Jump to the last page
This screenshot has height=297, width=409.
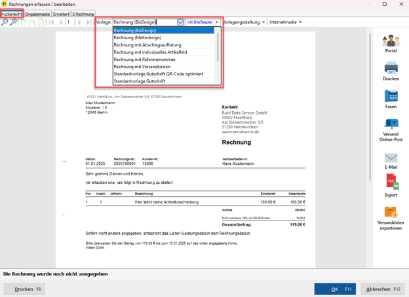(x=88, y=22)
